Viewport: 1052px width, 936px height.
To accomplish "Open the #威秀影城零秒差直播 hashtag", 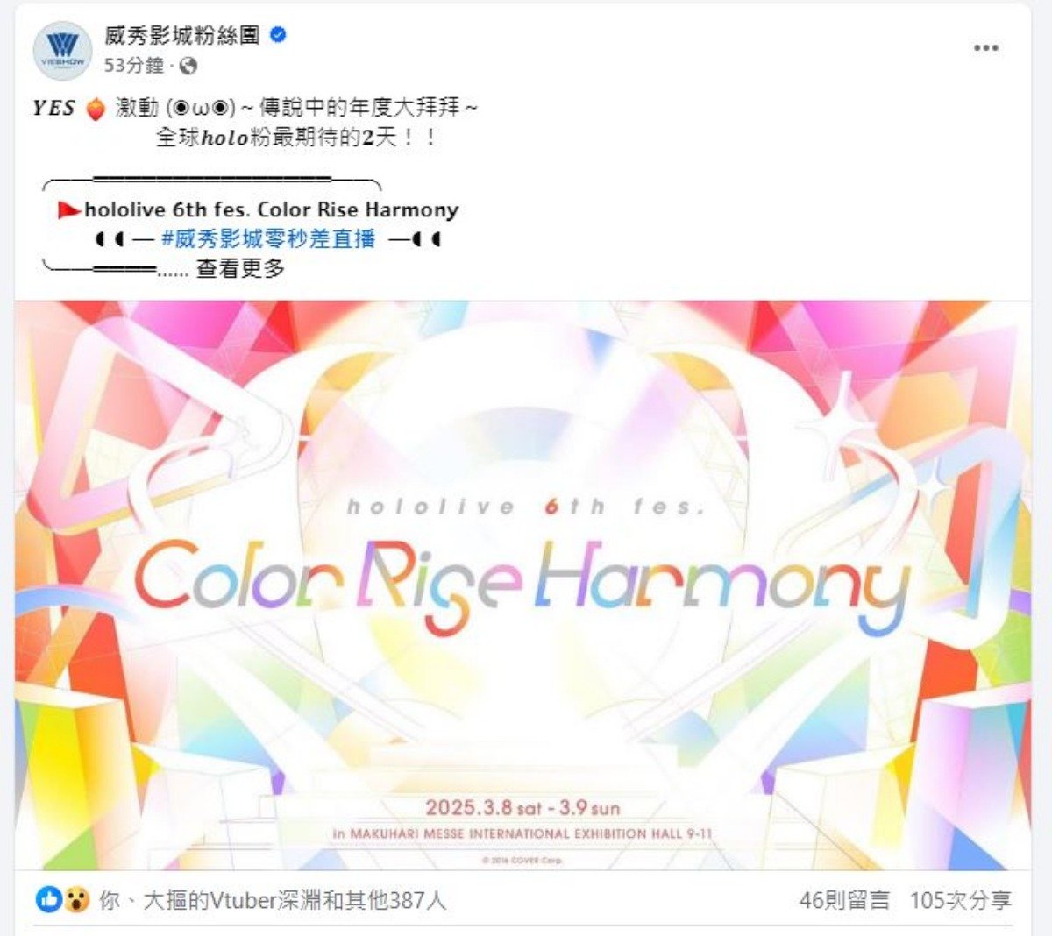I will pos(268,238).
